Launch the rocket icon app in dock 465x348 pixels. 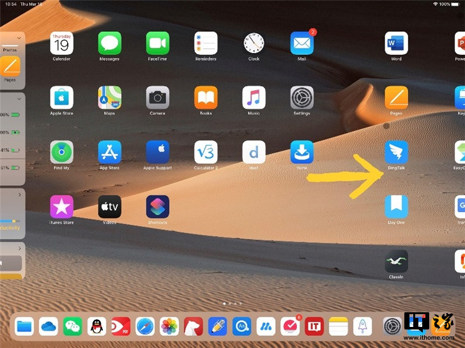[362, 326]
